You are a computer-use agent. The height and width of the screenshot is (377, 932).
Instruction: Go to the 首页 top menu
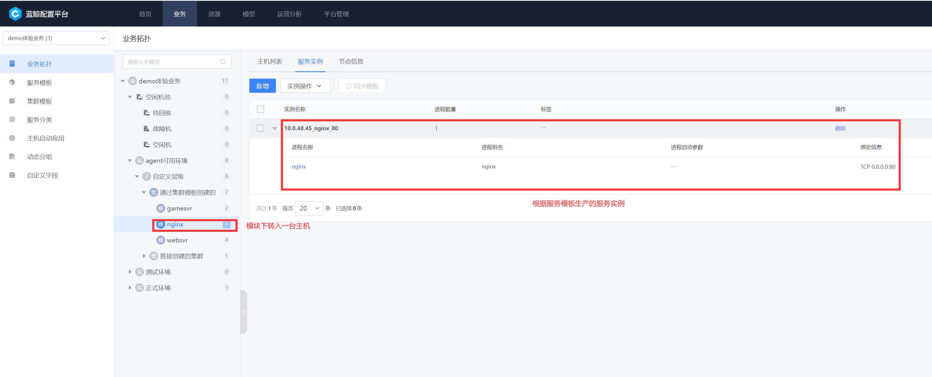coord(145,14)
